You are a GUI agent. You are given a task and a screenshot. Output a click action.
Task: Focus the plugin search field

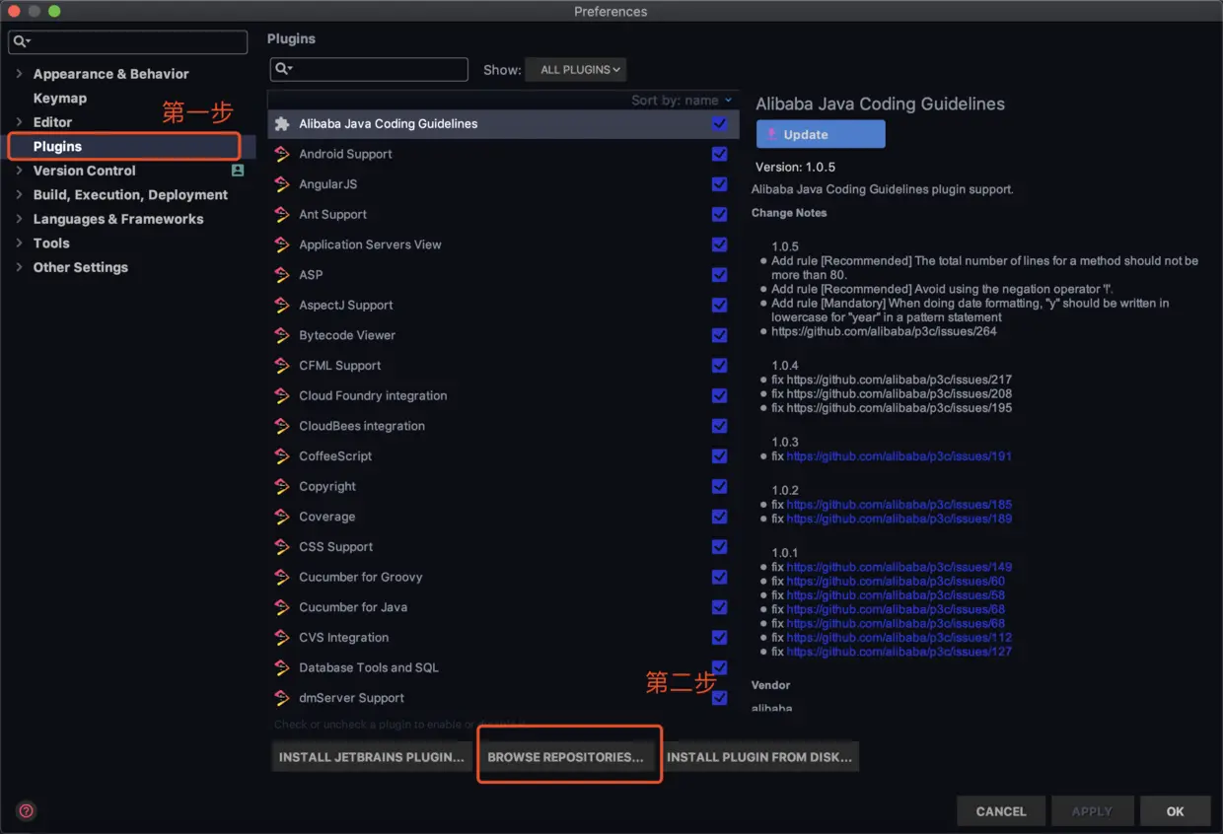pyautogui.click(x=369, y=69)
